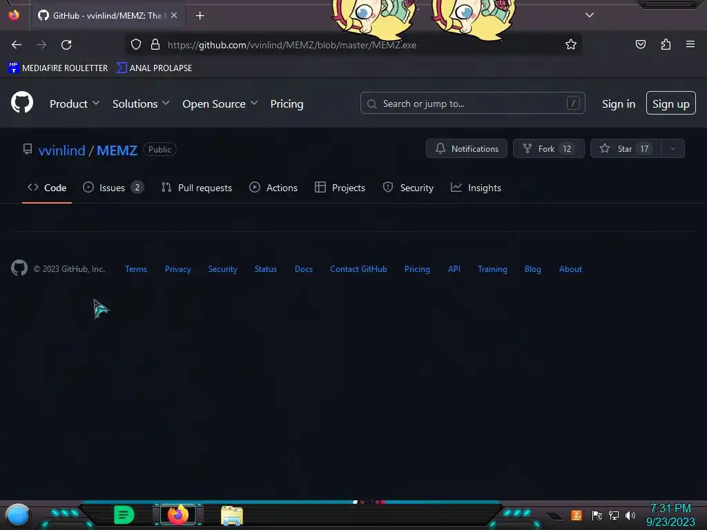This screenshot has width=707, height=530.
Task: Click the Firefox taskbar icon
Action: pos(177,515)
